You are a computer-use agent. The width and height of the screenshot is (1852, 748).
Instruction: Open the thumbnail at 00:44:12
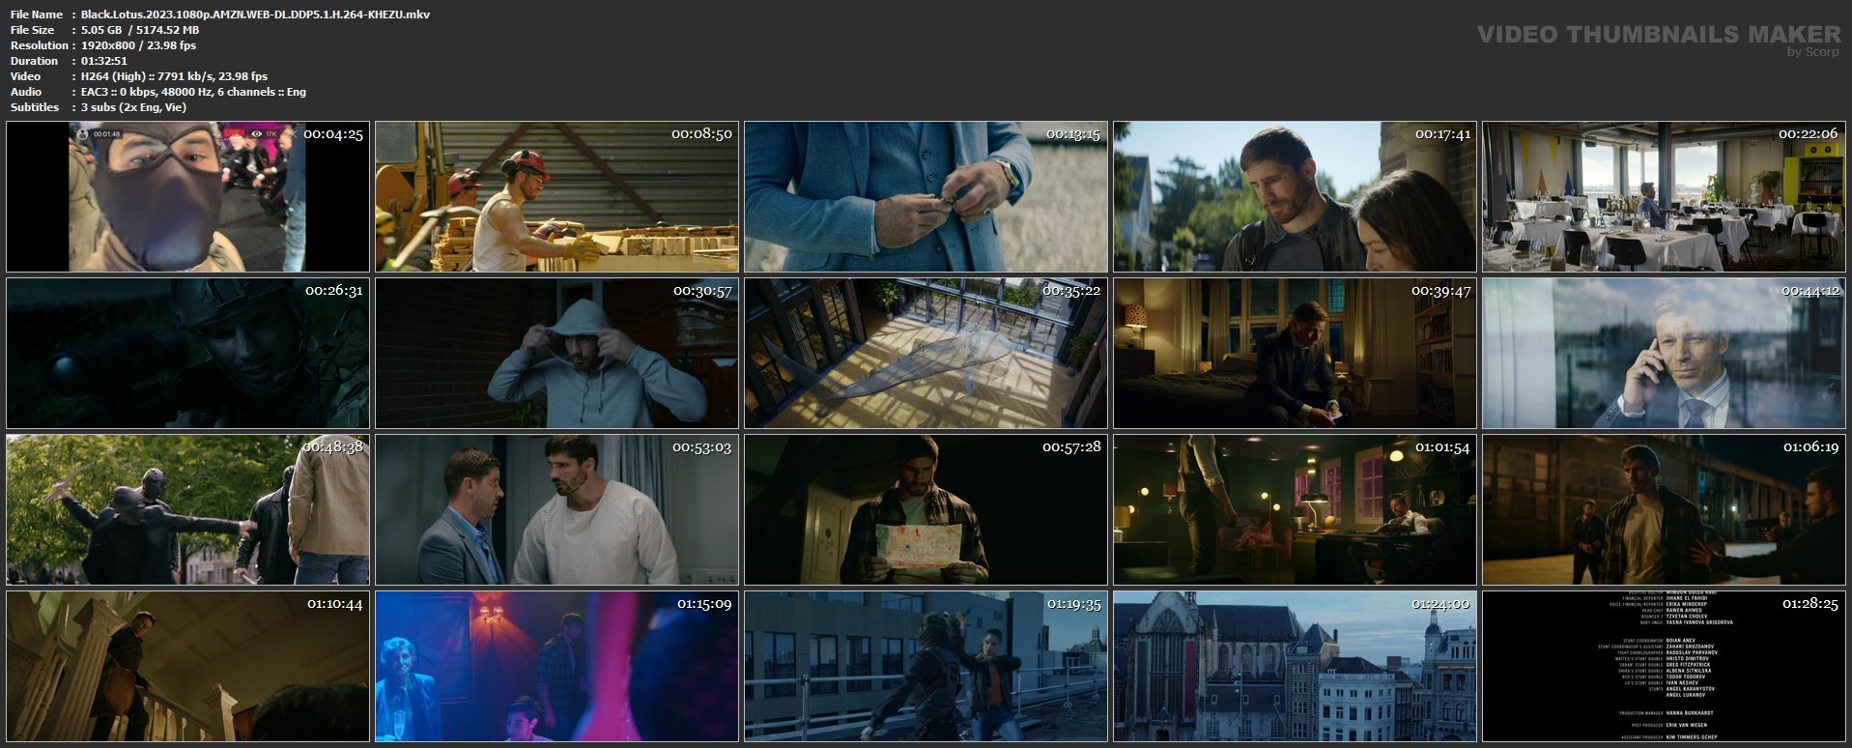coord(1664,353)
